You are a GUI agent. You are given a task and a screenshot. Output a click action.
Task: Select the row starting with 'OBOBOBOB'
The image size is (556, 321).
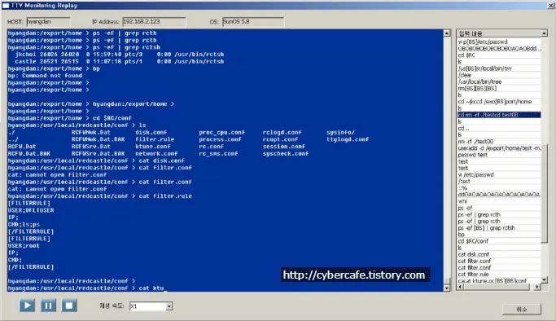(499, 49)
